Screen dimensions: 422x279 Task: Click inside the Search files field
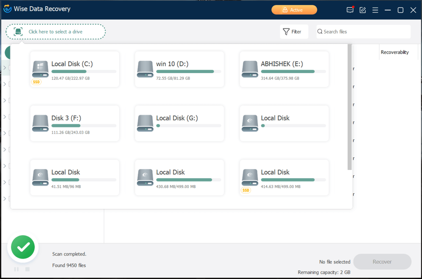coord(363,32)
